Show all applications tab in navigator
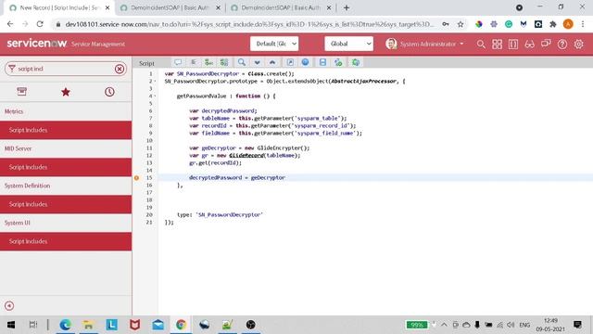Viewport: 593px width, 334px height. point(22,92)
